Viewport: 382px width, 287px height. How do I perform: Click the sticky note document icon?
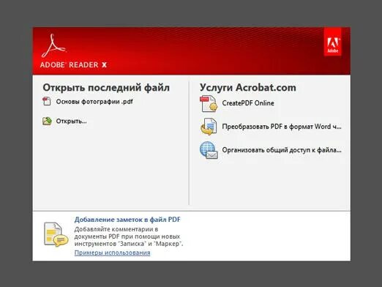[x=56, y=234]
